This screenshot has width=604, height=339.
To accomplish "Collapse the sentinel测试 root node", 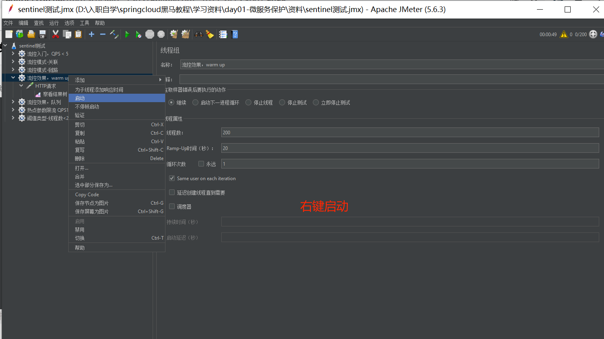I will (5, 45).
